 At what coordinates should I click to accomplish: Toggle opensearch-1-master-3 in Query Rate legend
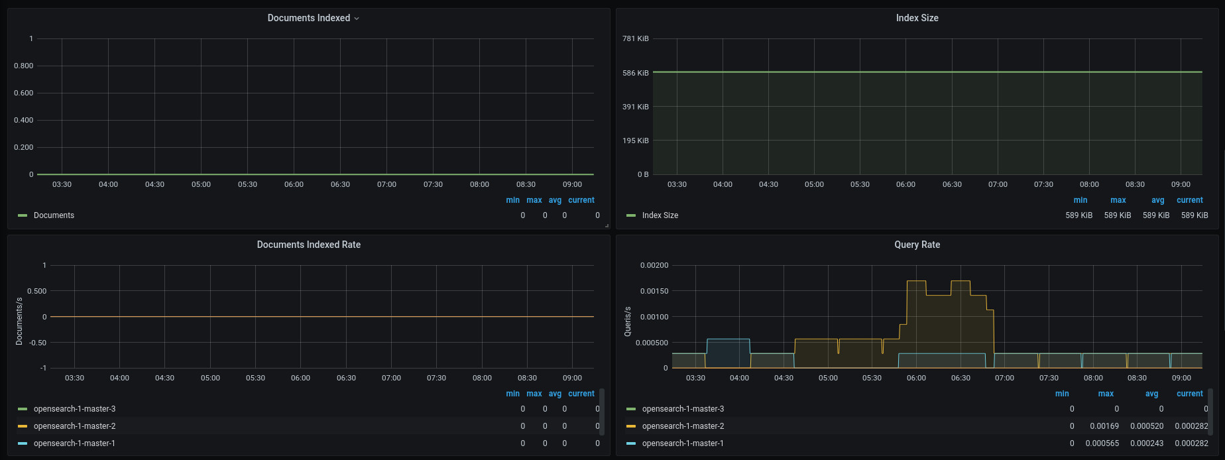(x=683, y=409)
